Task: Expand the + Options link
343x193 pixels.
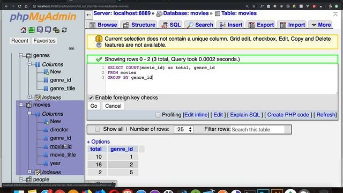Action: pos(98,142)
